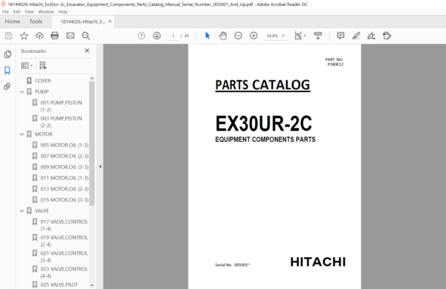This screenshot has width=446, height=289.
Task: Select the arrow Selection tool
Action: (x=207, y=36)
